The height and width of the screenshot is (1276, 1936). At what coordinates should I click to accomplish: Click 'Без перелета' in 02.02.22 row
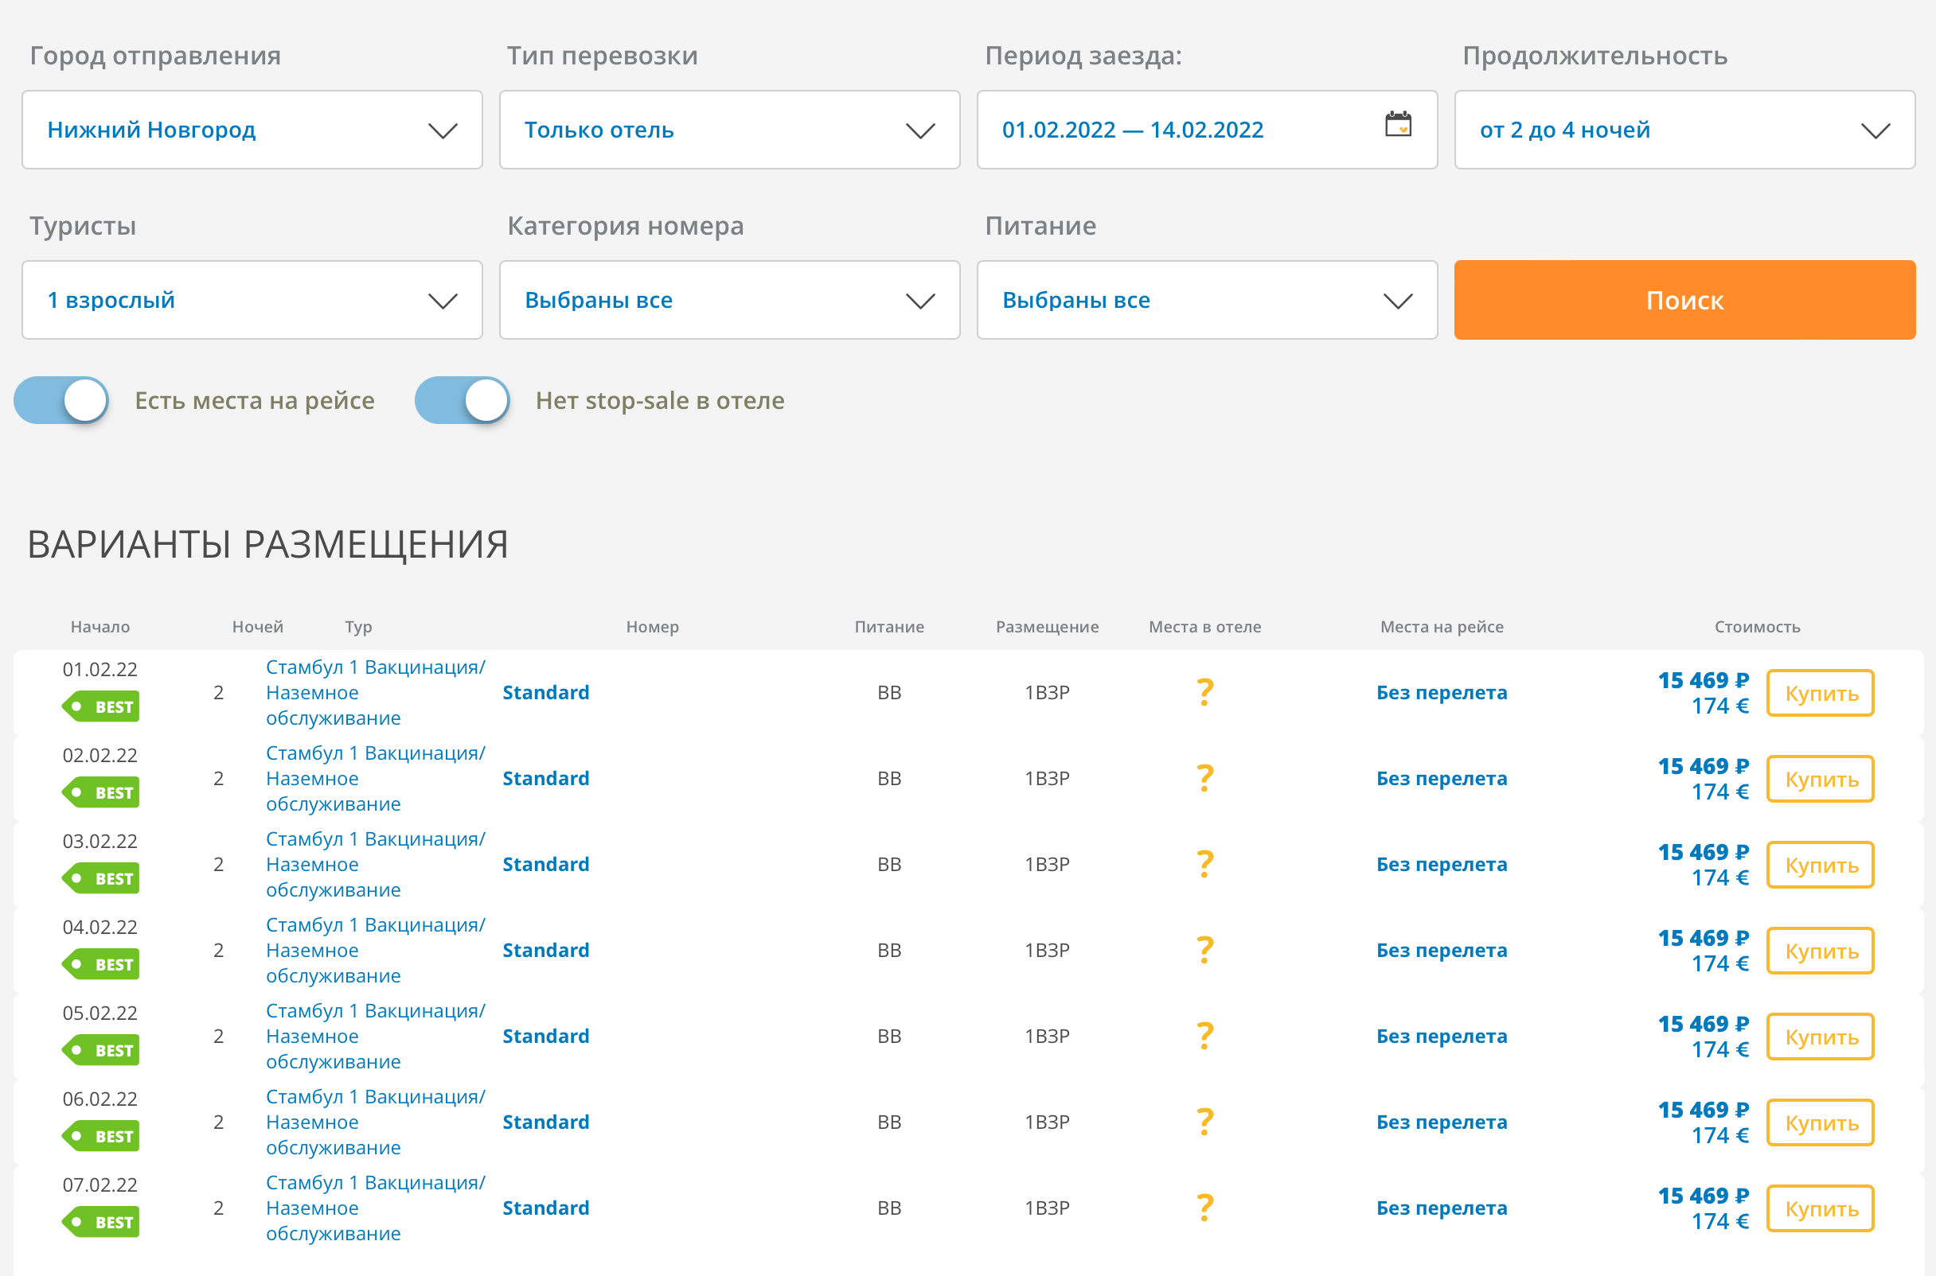(x=1442, y=779)
